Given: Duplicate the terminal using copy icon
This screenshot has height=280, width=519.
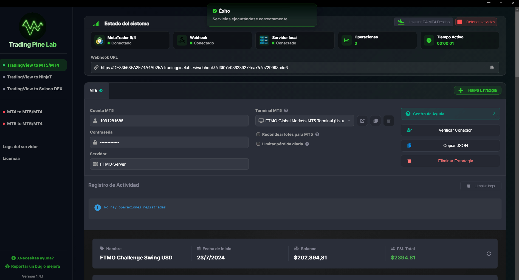Looking at the screenshot, I should [x=375, y=121].
